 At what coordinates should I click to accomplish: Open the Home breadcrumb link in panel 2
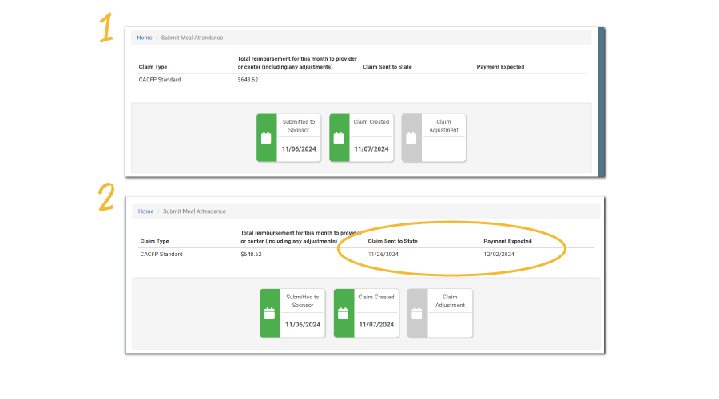tap(145, 211)
